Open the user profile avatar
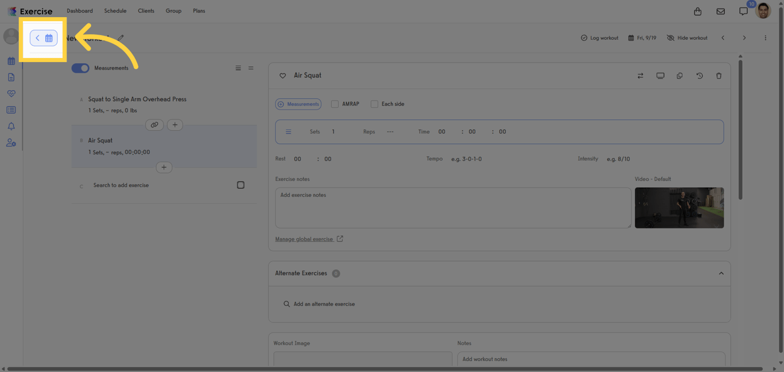Screen dimensions: 784x372 click(x=763, y=10)
